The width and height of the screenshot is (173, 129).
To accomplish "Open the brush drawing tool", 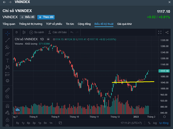I will 7,54.
